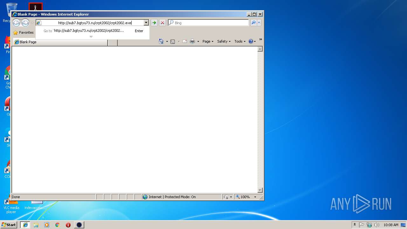This screenshot has width=407, height=229.
Task: Select the Go to URL suggestion row
Action: [93, 31]
